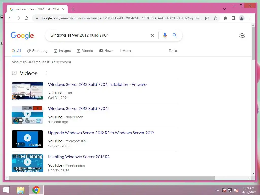Click the muted speaker tray icon
This screenshot has height=195, width=260.
point(236,190)
